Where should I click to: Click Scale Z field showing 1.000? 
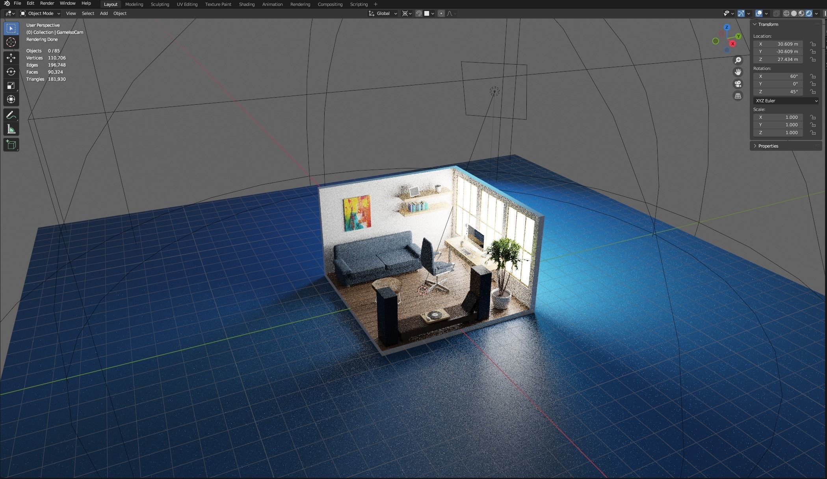coord(778,133)
